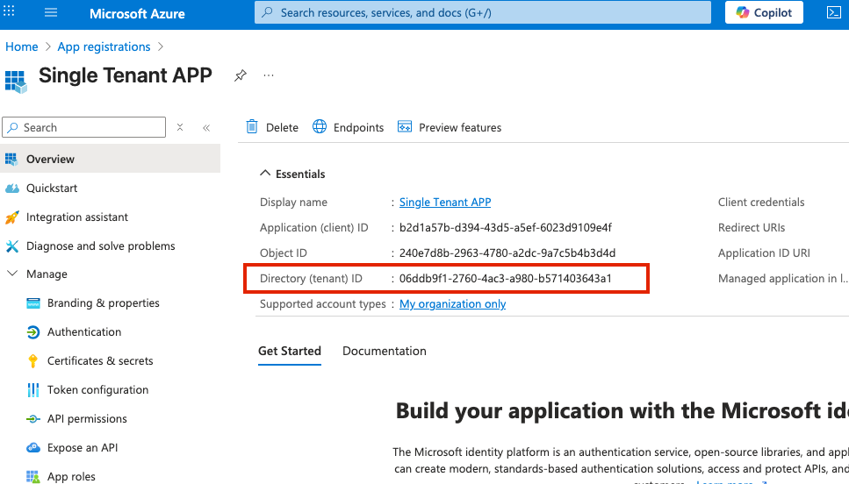849x484 pixels.
Task: Go to Home breadcrumb
Action: (22, 47)
